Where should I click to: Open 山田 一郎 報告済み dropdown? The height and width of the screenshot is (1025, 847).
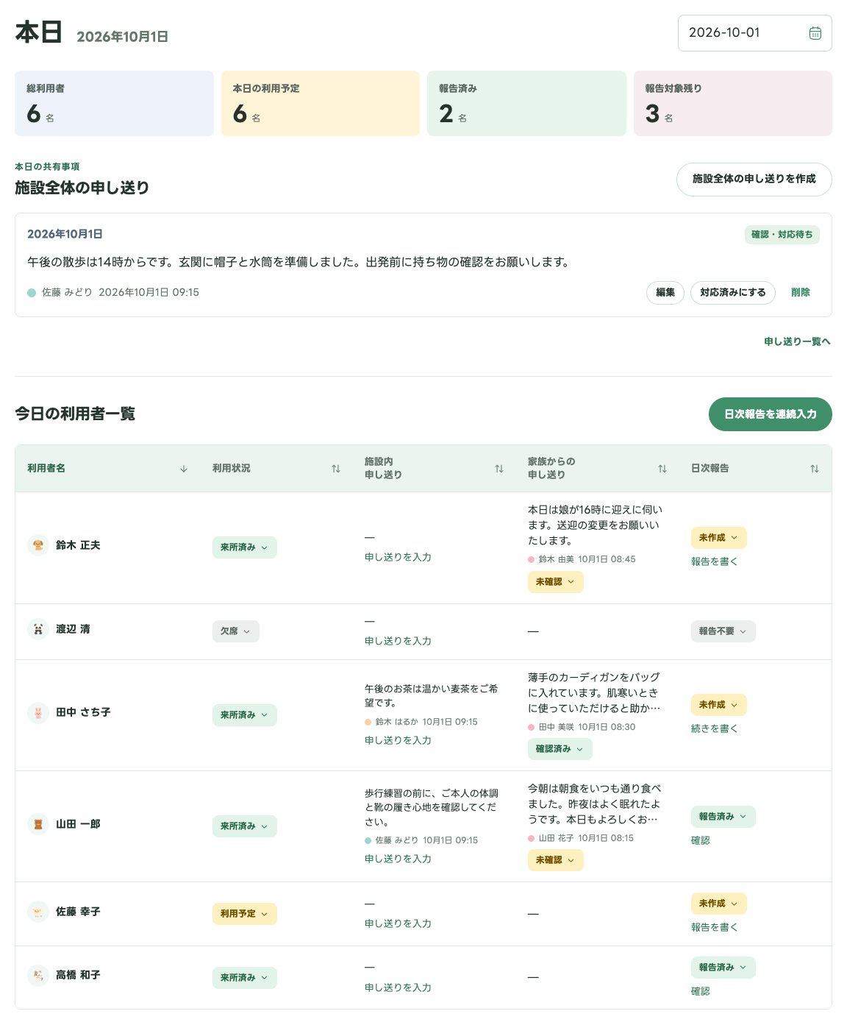[x=723, y=817]
